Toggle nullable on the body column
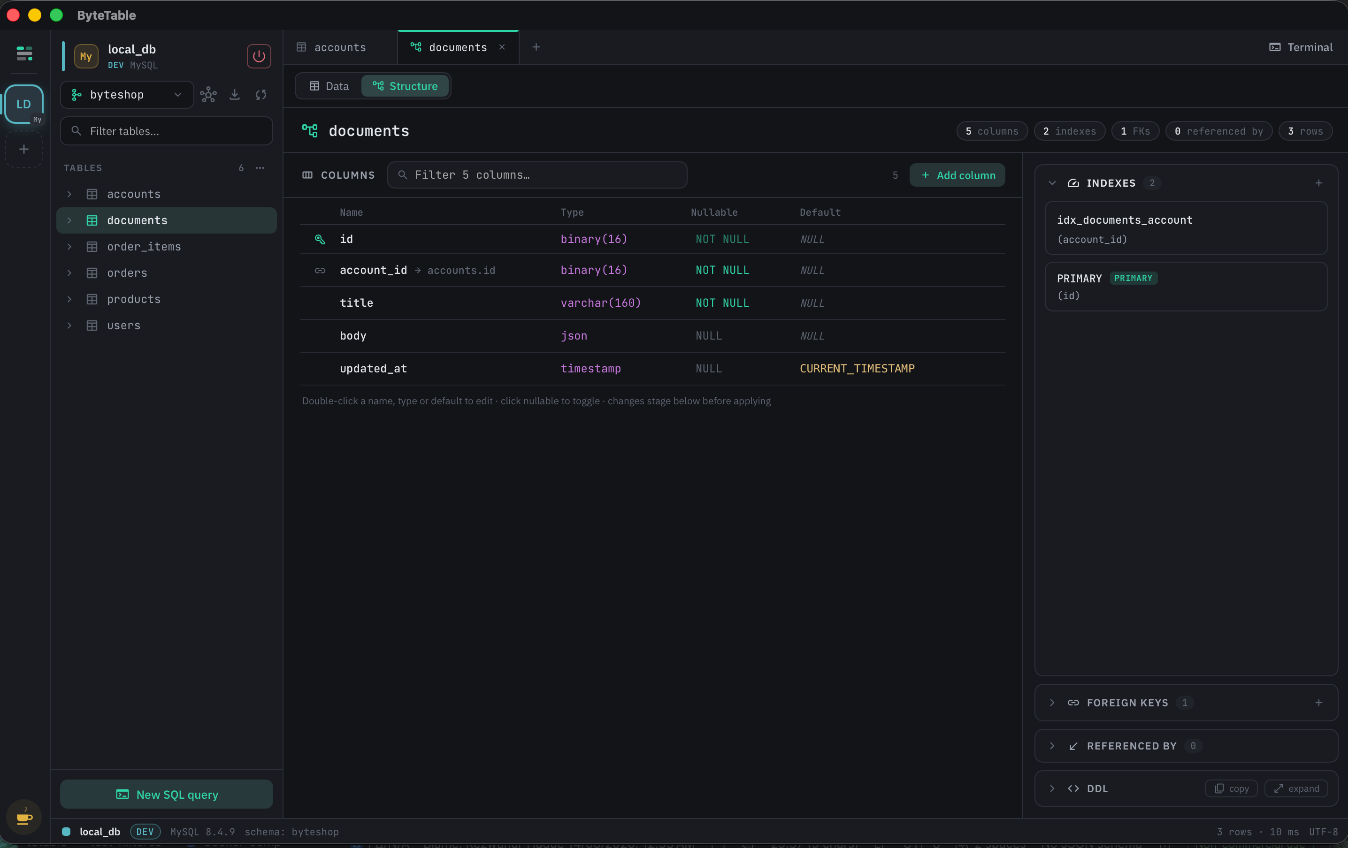1348x848 pixels. click(709, 336)
